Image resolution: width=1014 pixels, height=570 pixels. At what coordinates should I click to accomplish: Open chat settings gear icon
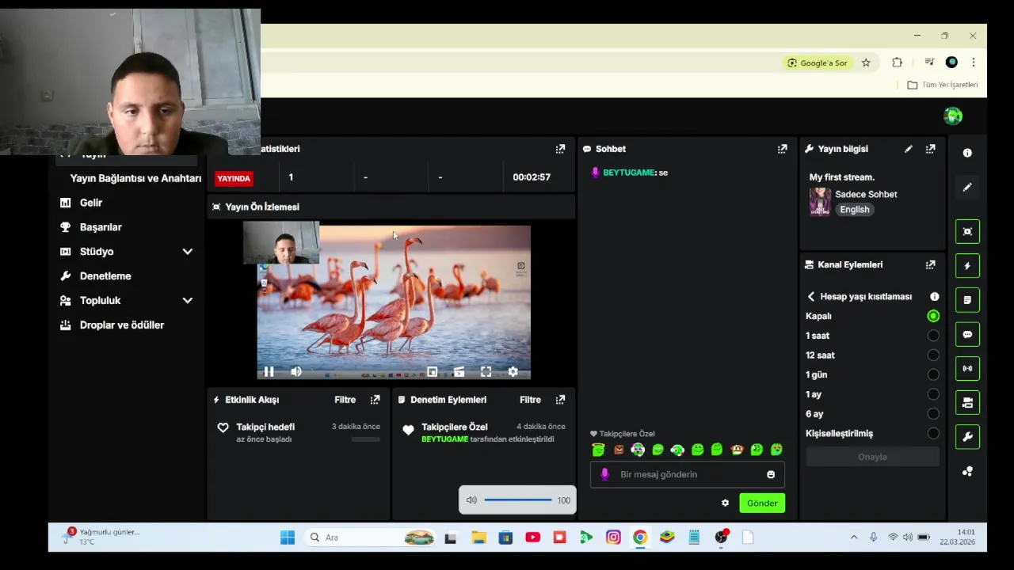pos(725,503)
